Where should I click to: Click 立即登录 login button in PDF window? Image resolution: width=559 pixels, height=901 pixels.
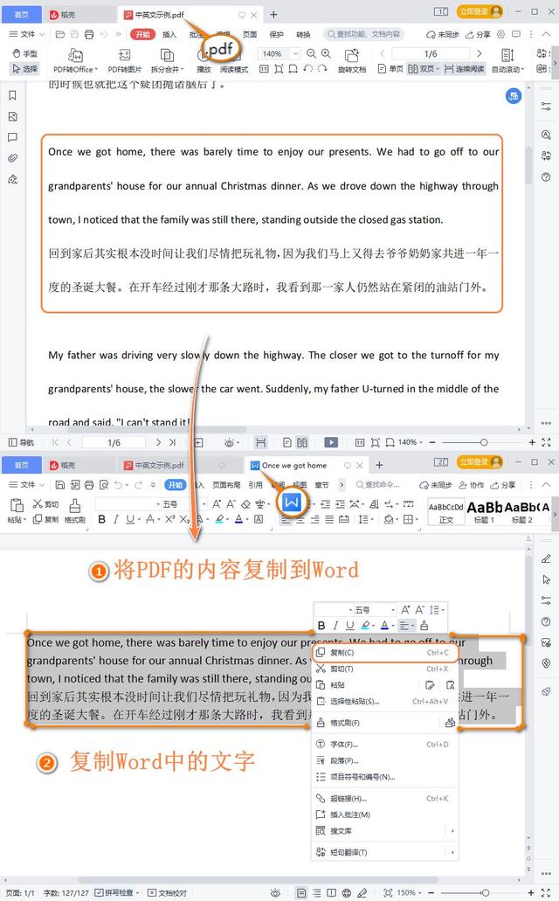pos(480,11)
